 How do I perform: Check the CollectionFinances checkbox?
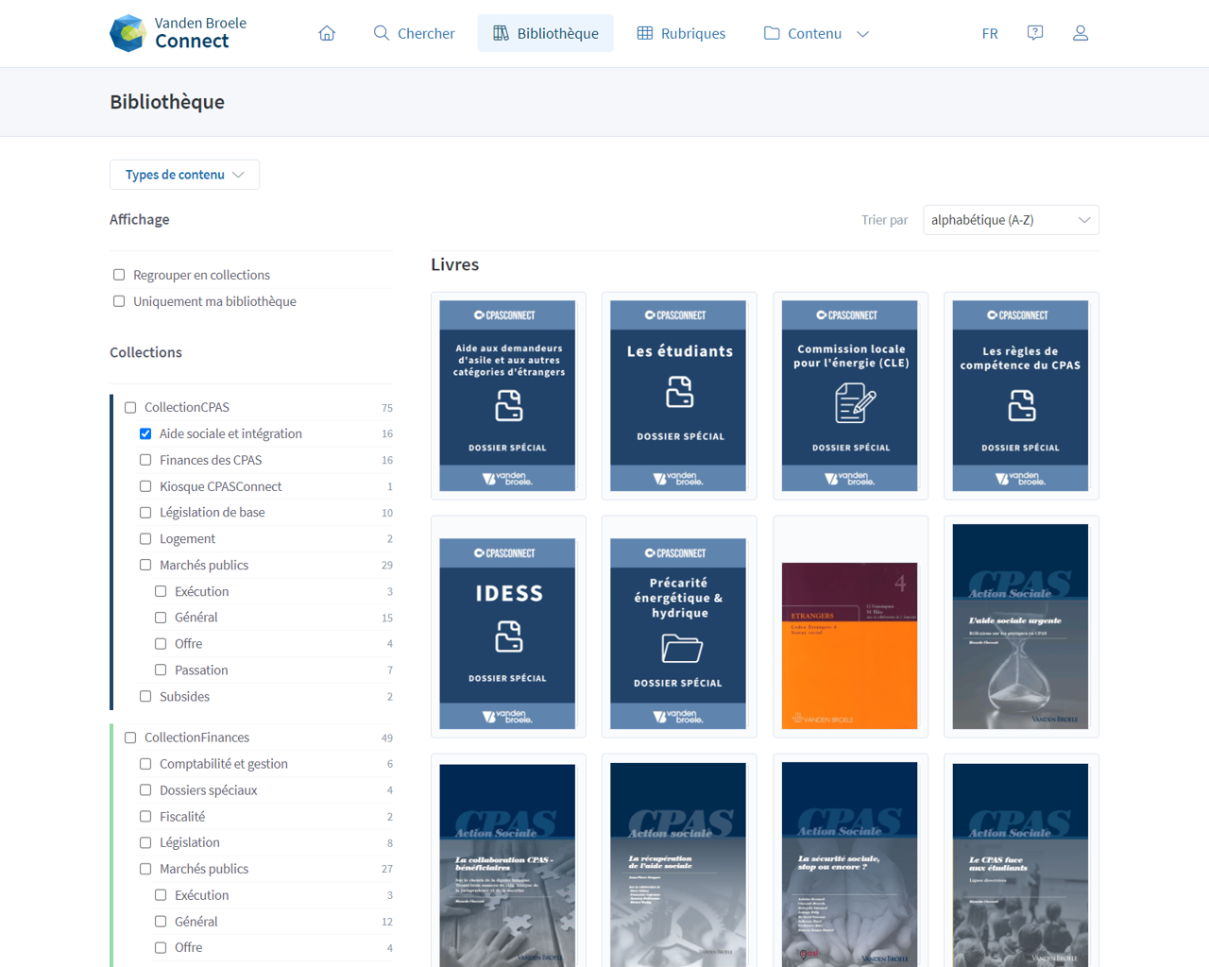pyautogui.click(x=130, y=738)
